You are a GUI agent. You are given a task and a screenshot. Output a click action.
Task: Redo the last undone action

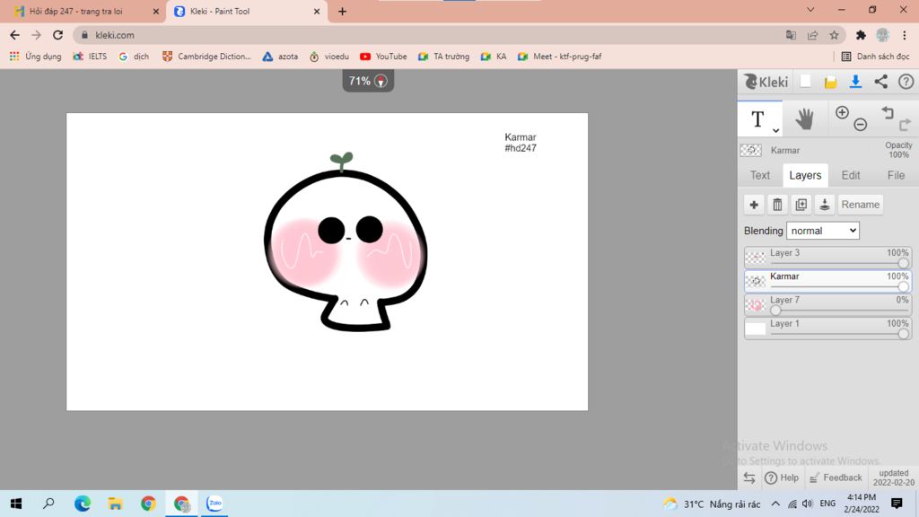click(905, 124)
